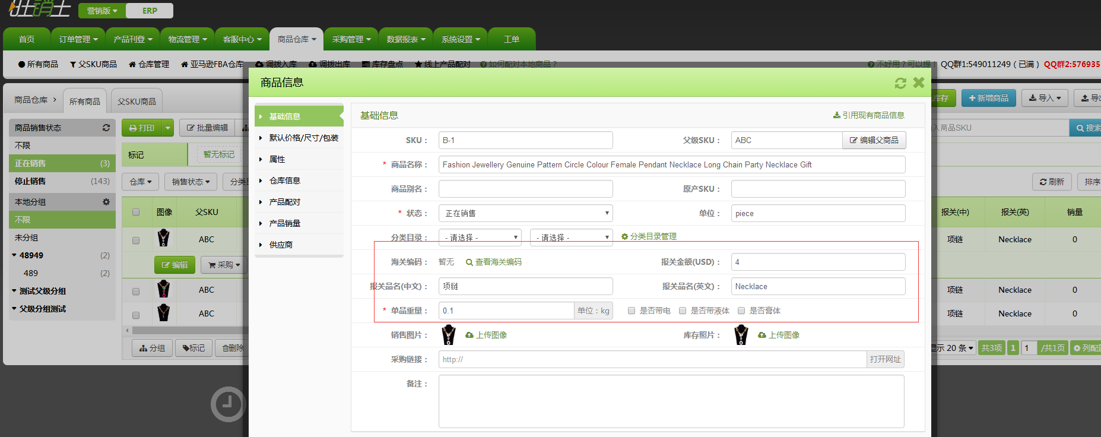
Task: Click the 打开网址 button
Action: point(885,359)
